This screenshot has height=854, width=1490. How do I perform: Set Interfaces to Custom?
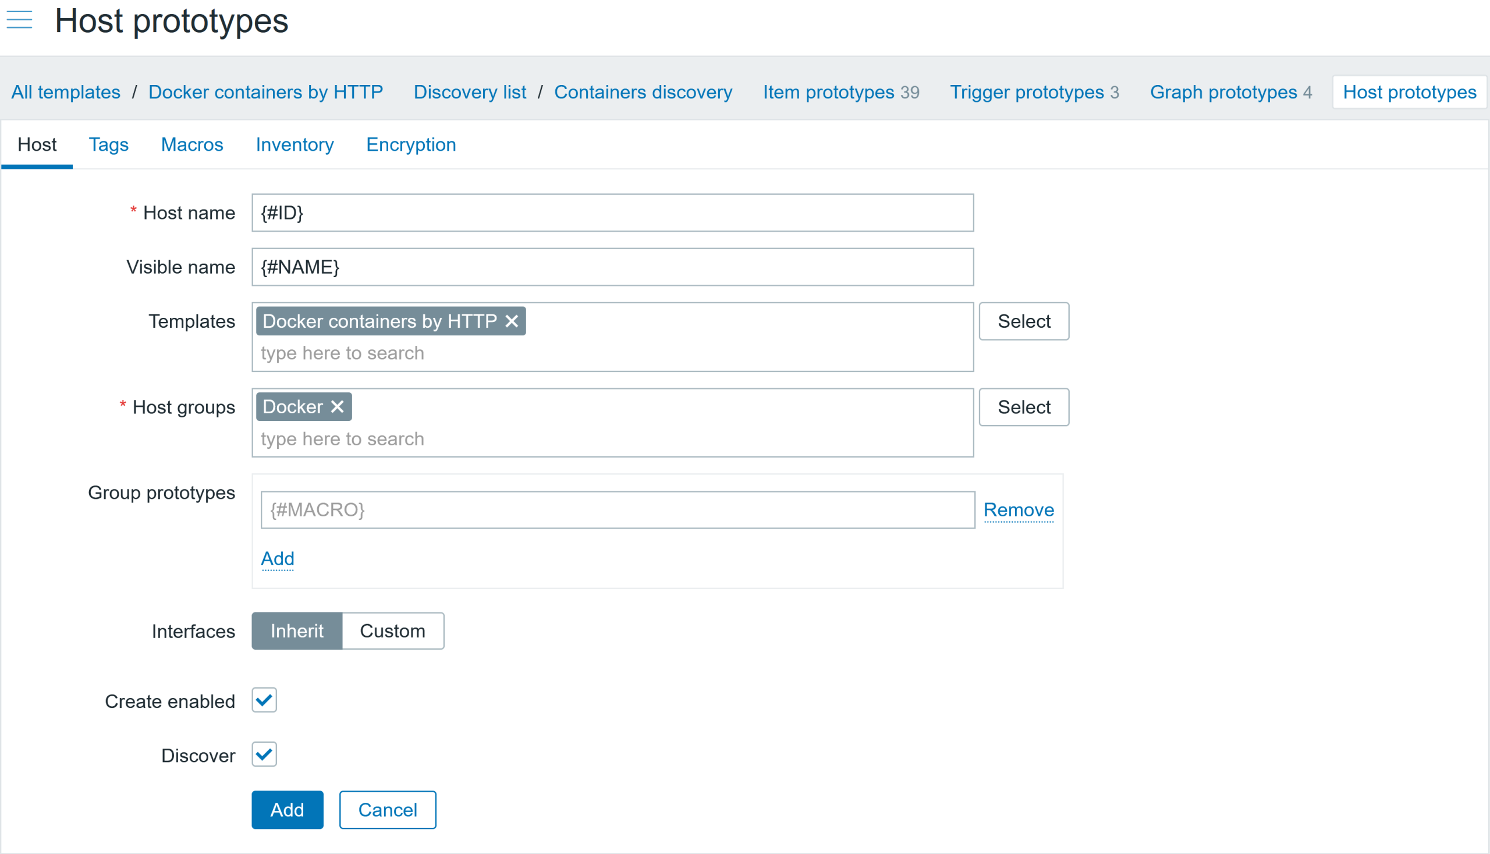click(x=392, y=631)
